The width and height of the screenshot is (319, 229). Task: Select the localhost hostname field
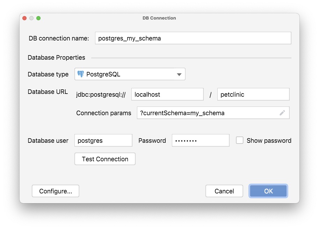tap(167, 94)
